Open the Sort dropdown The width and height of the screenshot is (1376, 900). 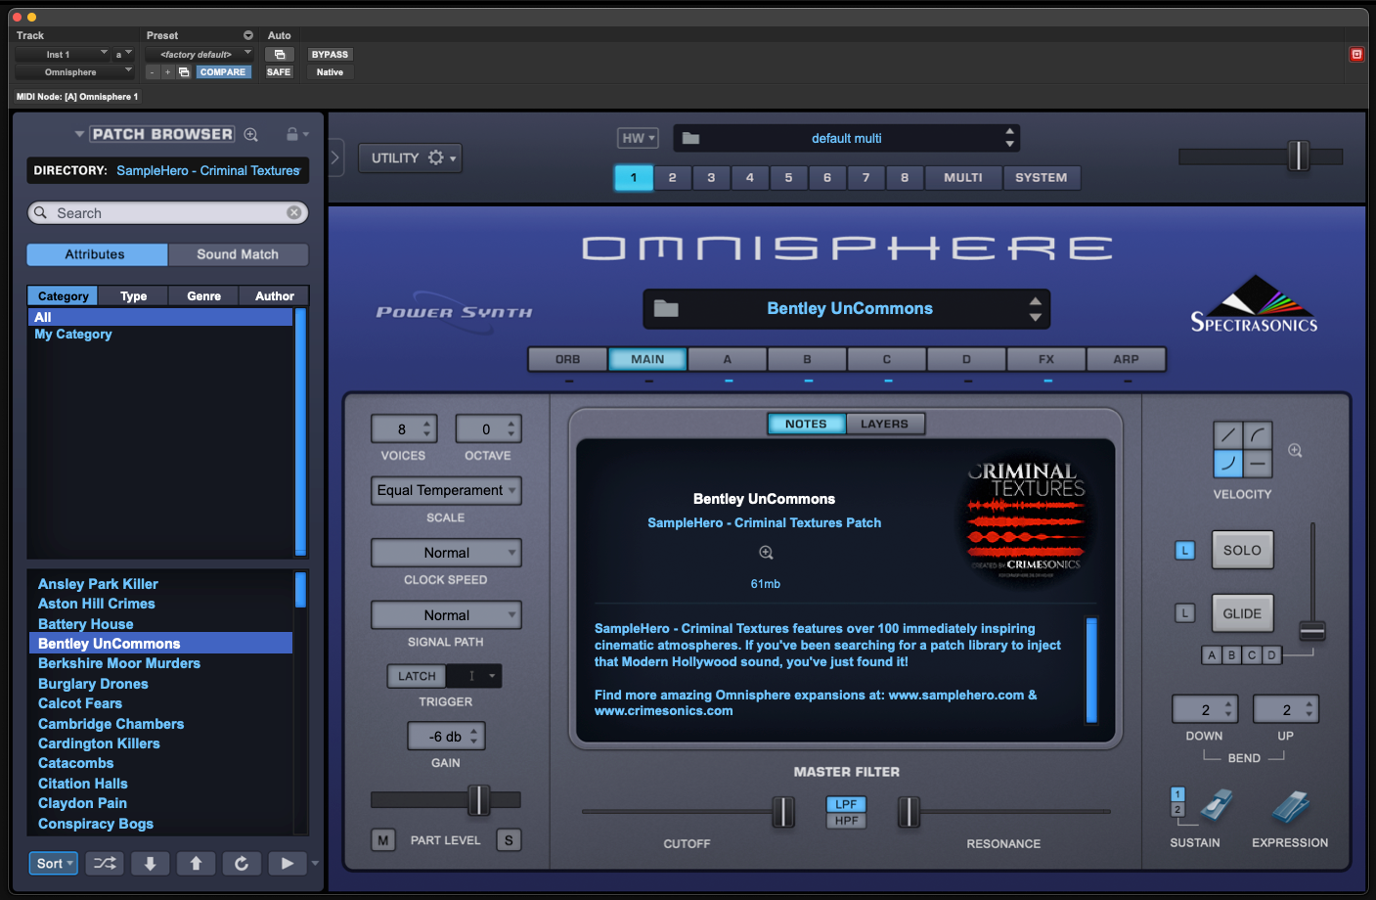[54, 863]
